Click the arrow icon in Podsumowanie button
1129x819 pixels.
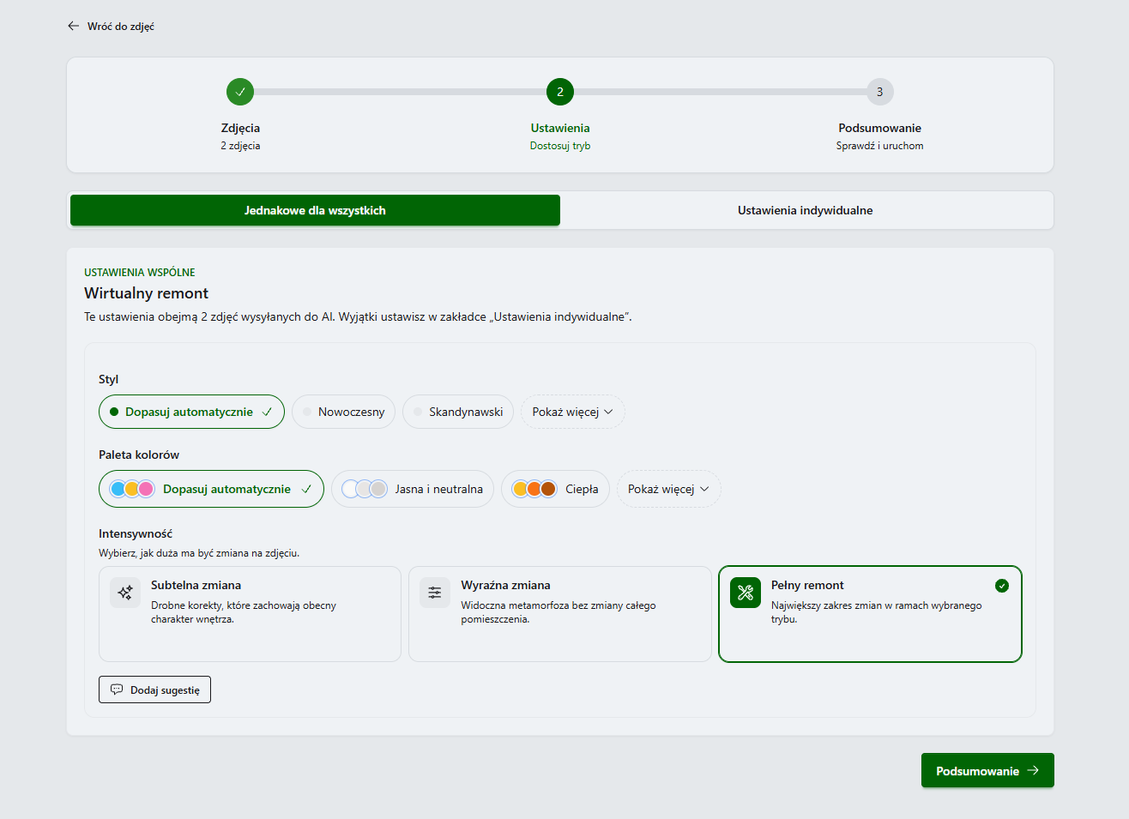click(x=1033, y=770)
